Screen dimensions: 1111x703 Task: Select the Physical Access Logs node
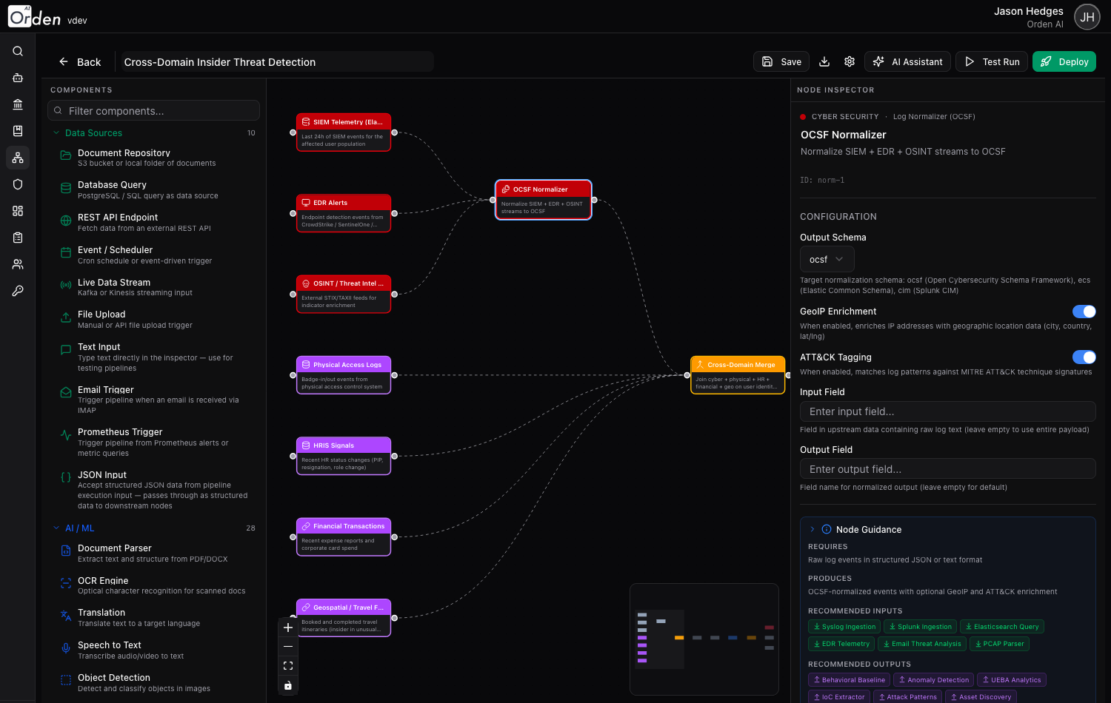344,375
